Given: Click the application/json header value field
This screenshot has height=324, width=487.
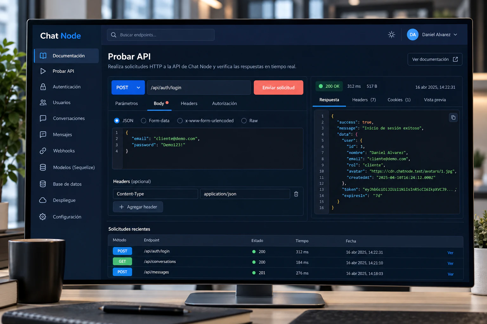Looking at the screenshot, I should pos(245,194).
